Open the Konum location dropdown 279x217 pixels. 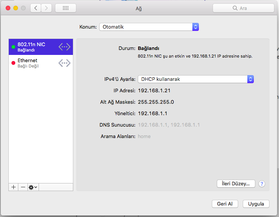click(x=149, y=27)
